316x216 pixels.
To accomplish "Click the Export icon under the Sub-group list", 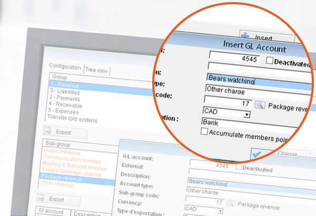I will pos(41,198).
